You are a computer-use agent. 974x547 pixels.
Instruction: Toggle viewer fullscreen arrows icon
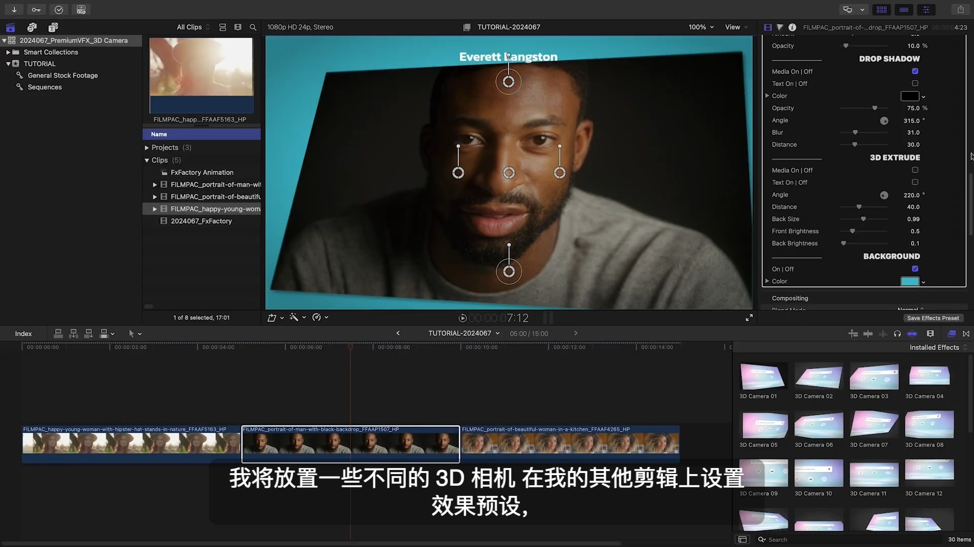coord(749,318)
